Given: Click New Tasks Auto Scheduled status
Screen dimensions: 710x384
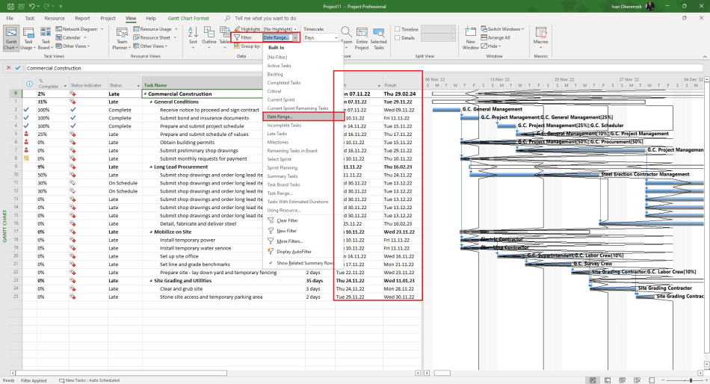Looking at the screenshot, I should click(89, 380).
